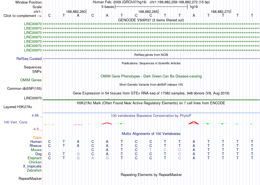Open 'Short Genetic Variants from dbSNP release 155' title
This screenshot has height=185, width=260.
point(151,85)
